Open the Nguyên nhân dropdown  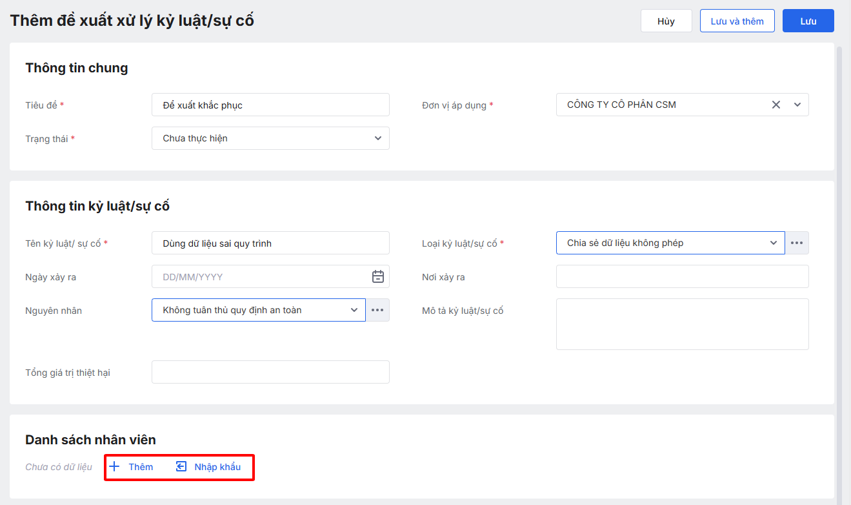[x=354, y=310]
